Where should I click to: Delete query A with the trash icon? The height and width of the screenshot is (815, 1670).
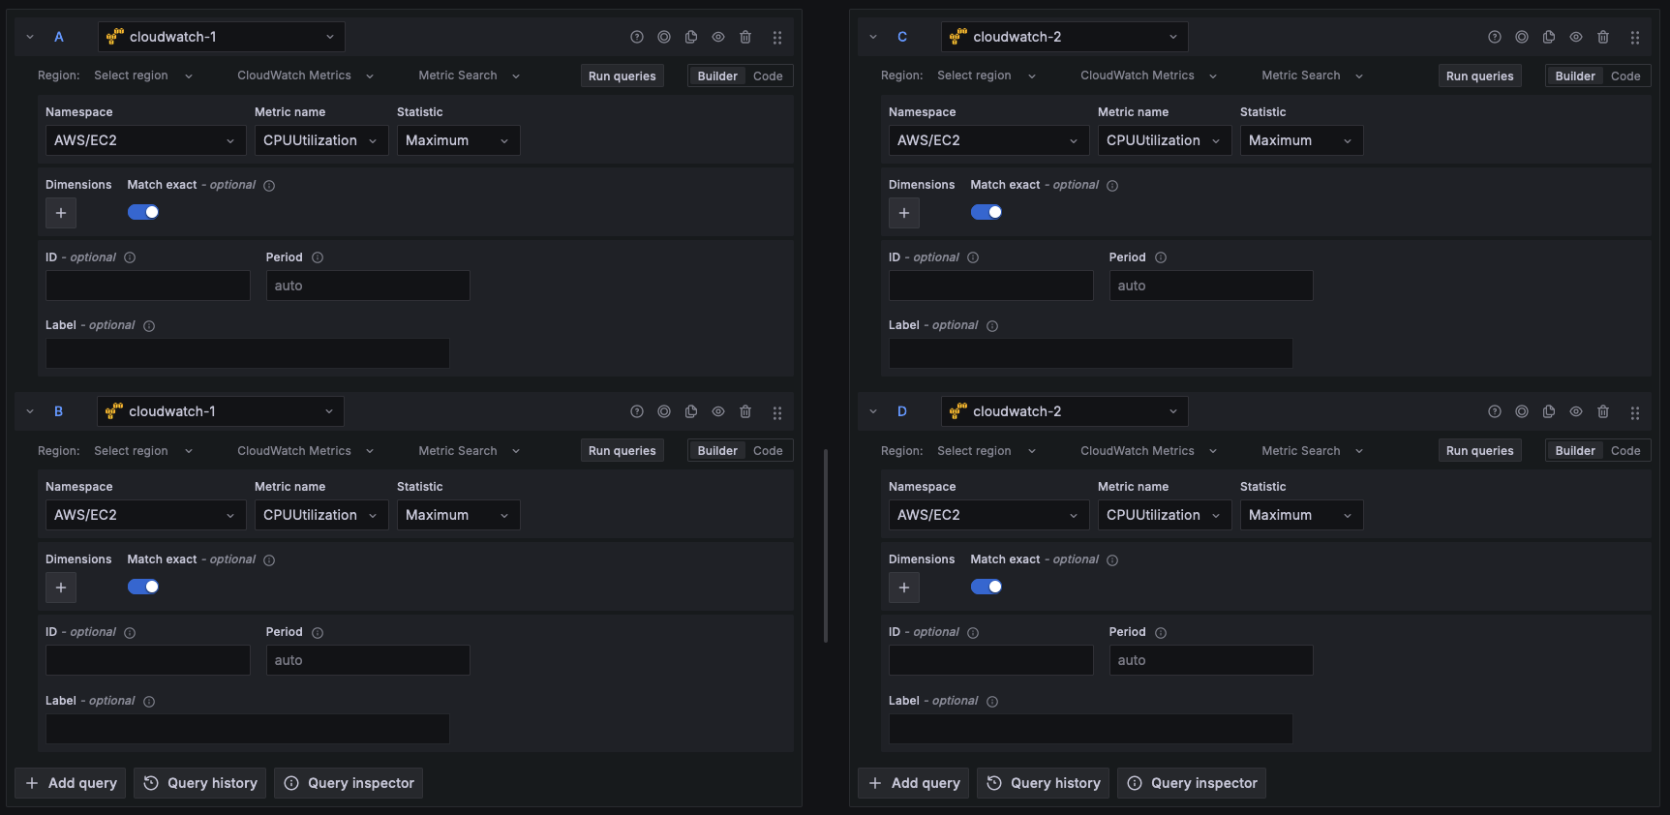point(745,37)
